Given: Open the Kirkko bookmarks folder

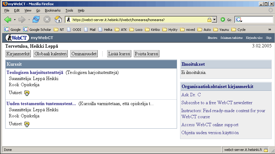Looking at the screenshot, I should click(152, 30).
